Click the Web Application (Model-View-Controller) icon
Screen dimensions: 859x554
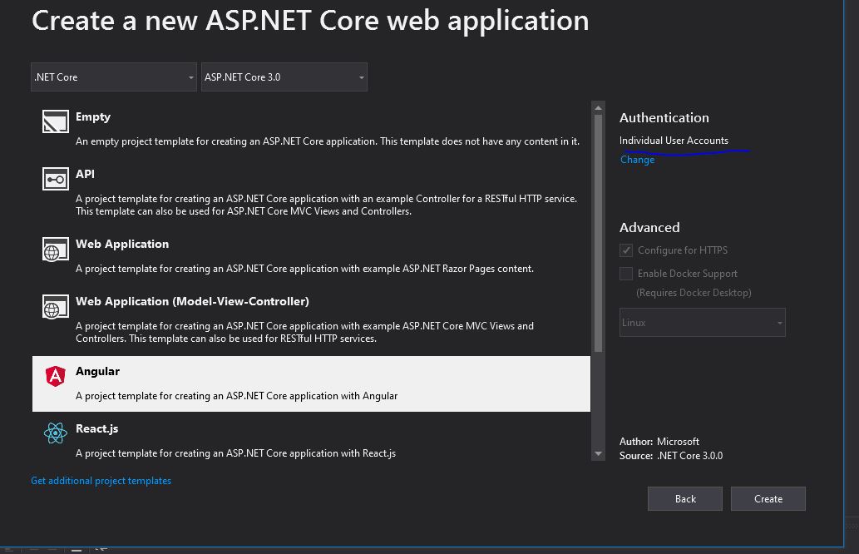[x=56, y=307]
